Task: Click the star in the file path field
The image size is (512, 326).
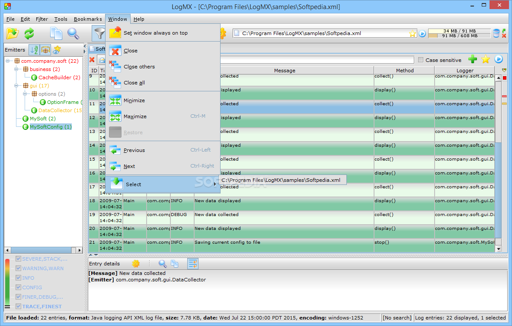Action: point(413,33)
